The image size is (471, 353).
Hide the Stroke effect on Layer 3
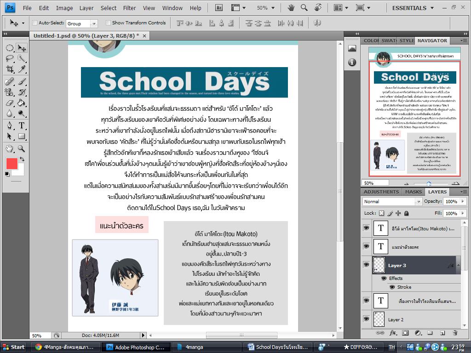click(392, 287)
